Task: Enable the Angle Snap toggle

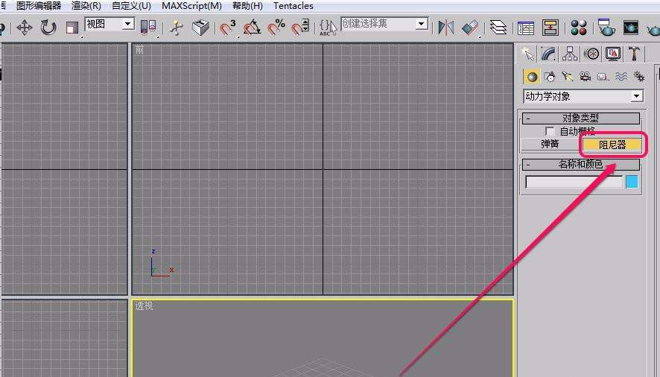Action: pyautogui.click(x=252, y=28)
